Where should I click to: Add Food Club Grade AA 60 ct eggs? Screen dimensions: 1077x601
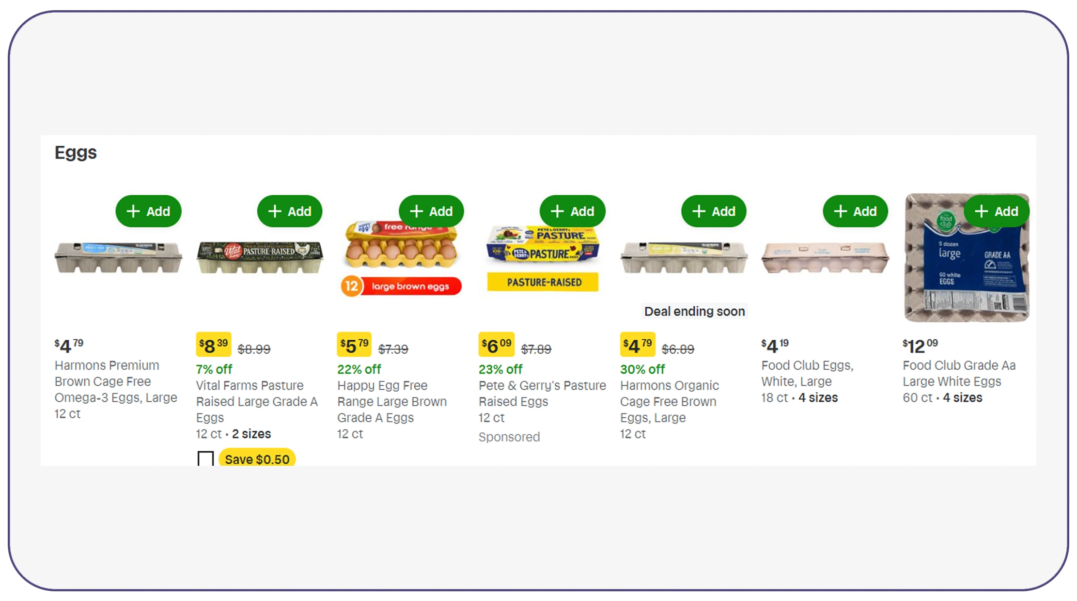tap(997, 211)
